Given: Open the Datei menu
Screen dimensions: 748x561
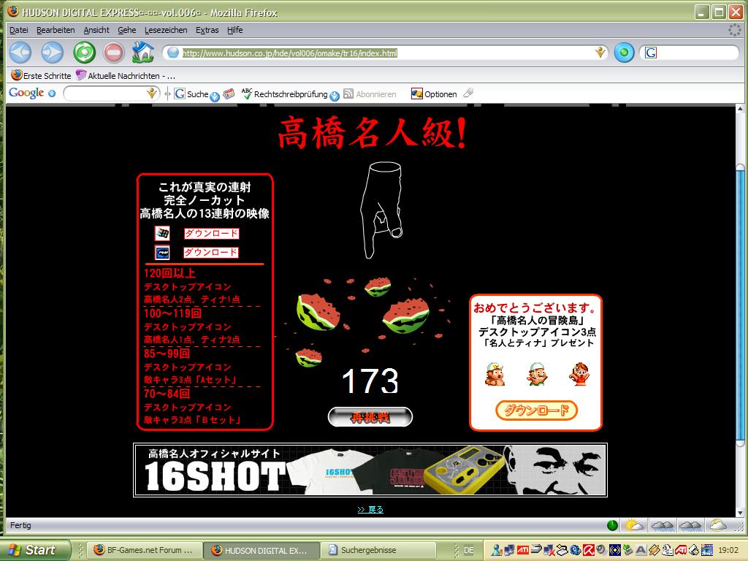Looking at the screenshot, I should click(19, 30).
